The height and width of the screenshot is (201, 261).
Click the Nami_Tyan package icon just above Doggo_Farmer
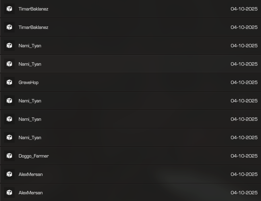pos(9,138)
